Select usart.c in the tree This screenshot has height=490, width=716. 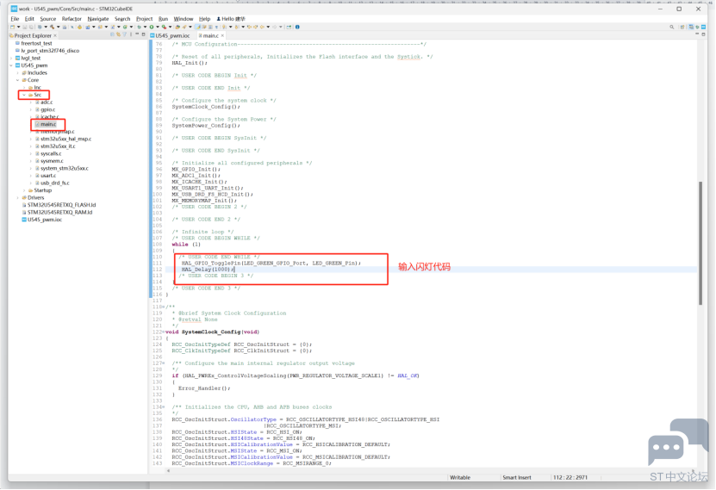[x=48, y=175]
